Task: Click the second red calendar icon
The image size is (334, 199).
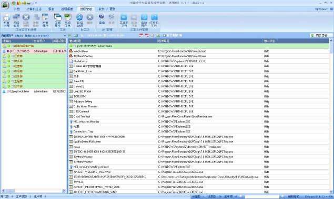Action: pos(147,36)
